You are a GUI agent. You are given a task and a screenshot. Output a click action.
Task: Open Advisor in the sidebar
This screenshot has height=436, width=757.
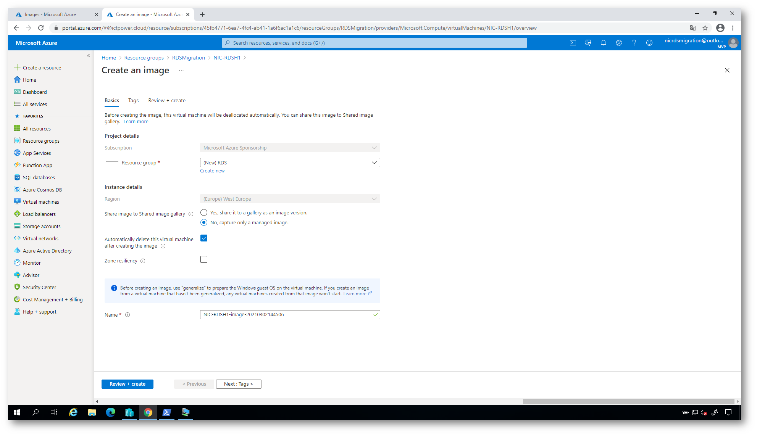click(31, 275)
